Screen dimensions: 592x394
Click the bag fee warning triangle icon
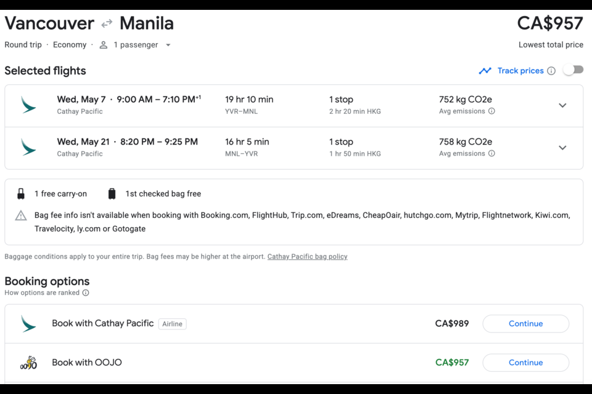(x=21, y=215)
